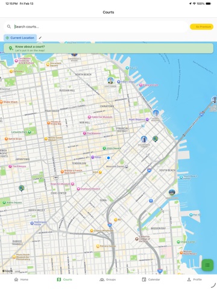Screen dimensions: 217x289
Task: Tap the Exploratorium map pin
Action: pos(141,85)
